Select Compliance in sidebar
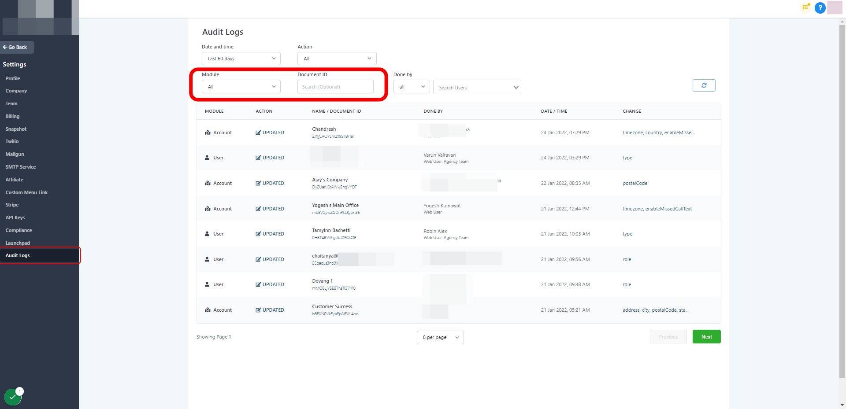This screenshot has width=846, height=409. (x=19, y=230)
